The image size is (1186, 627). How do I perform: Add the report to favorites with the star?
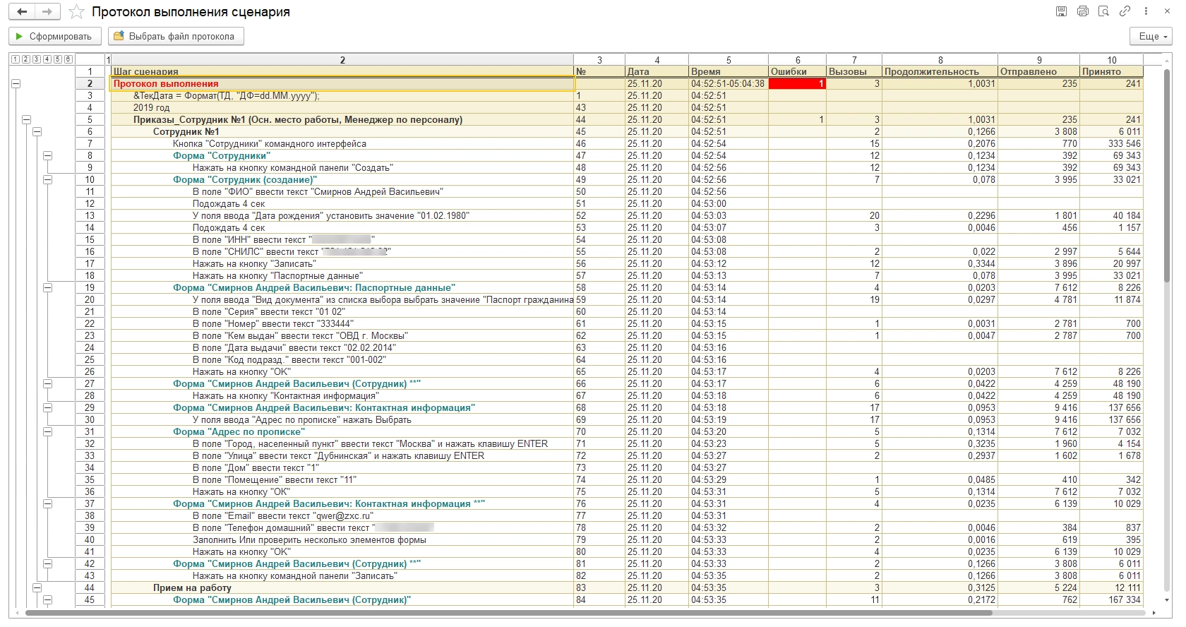[76, 12]
